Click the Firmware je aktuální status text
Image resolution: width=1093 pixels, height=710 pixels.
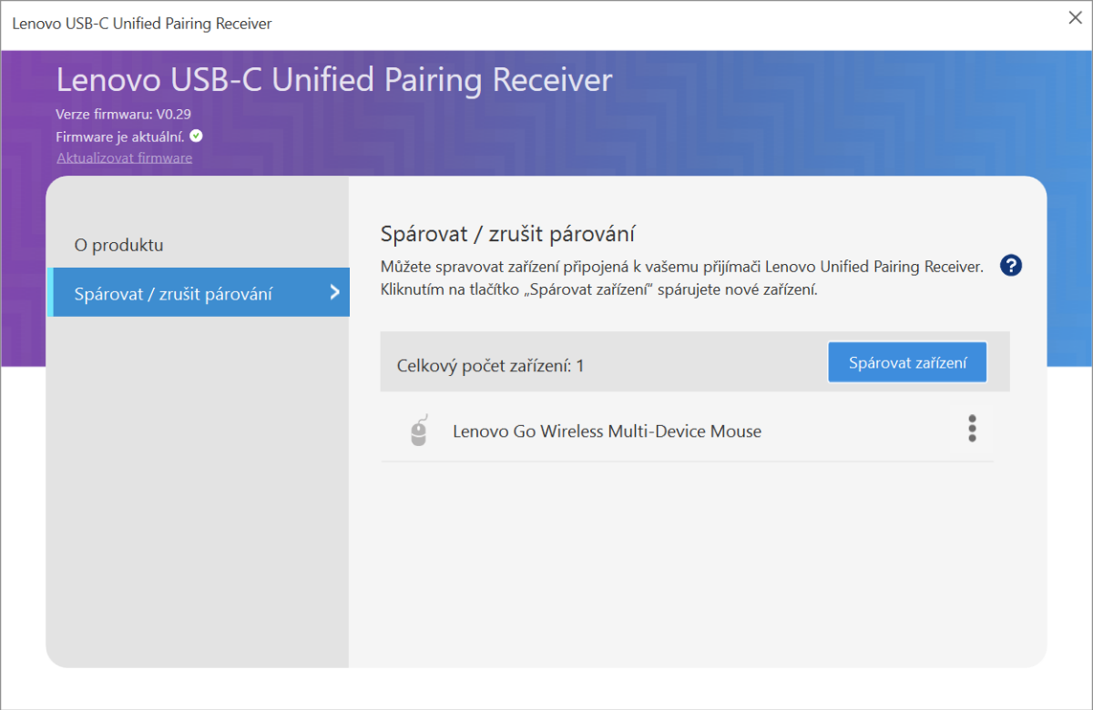[120, 137]
